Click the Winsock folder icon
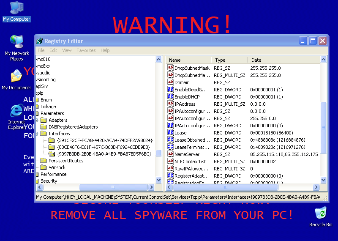 pyautogui.click(x=44, y=167)
